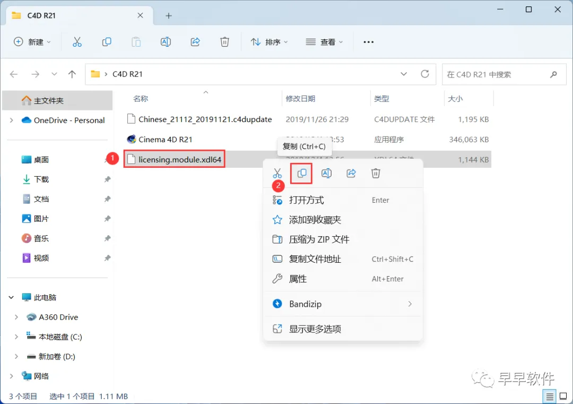Expand OneDrive - Personal tree node
The width and height of the screenshot is (573, 404).
tap(12, 121)
